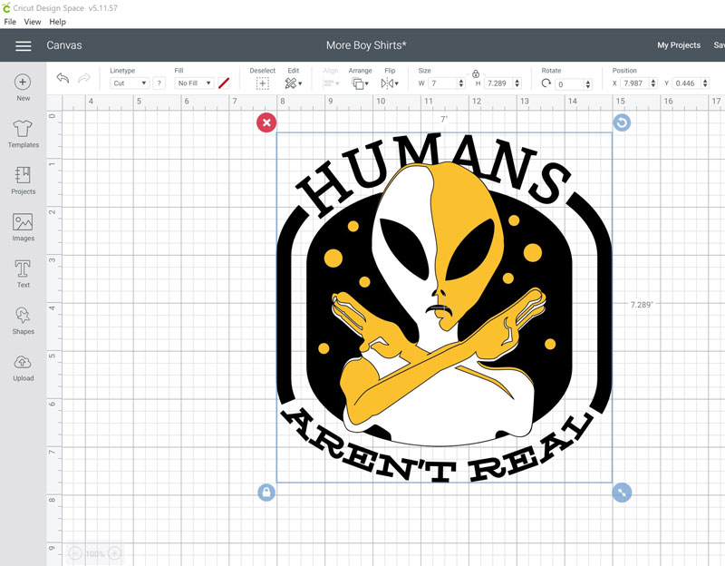Viewport: 725px width, 566px height.
Task: Open the hamburger menu
Action: 24,45
